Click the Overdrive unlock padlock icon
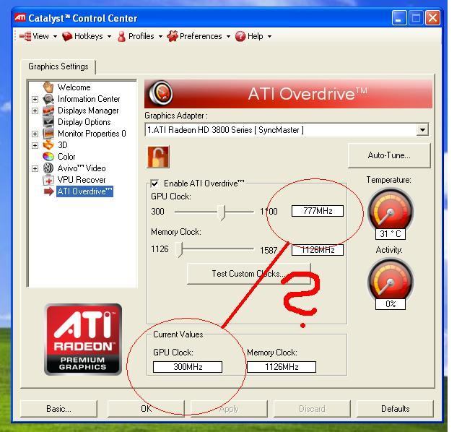 coord(158,157)
